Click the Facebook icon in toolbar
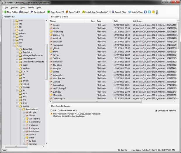Image resolution: width=181 pixels, height=153 pixels. [x=145, y=12]
